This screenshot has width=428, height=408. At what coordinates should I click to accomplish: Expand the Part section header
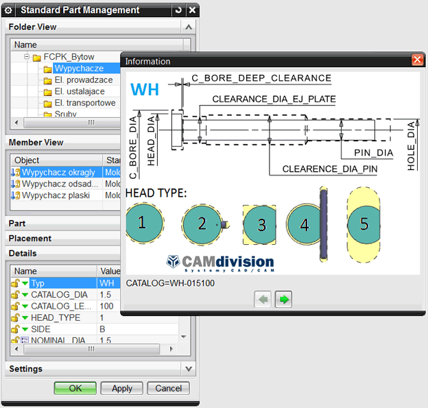pyautogui.click(x=63, y=224)
